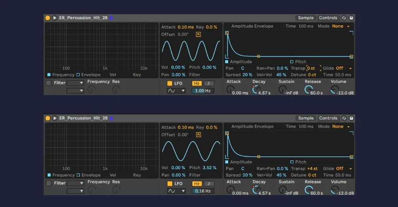Select note-synced LFO rate button above 0.16 Hz
The width and height of the screenshot is (398, 207).
(x=209, y=184)
